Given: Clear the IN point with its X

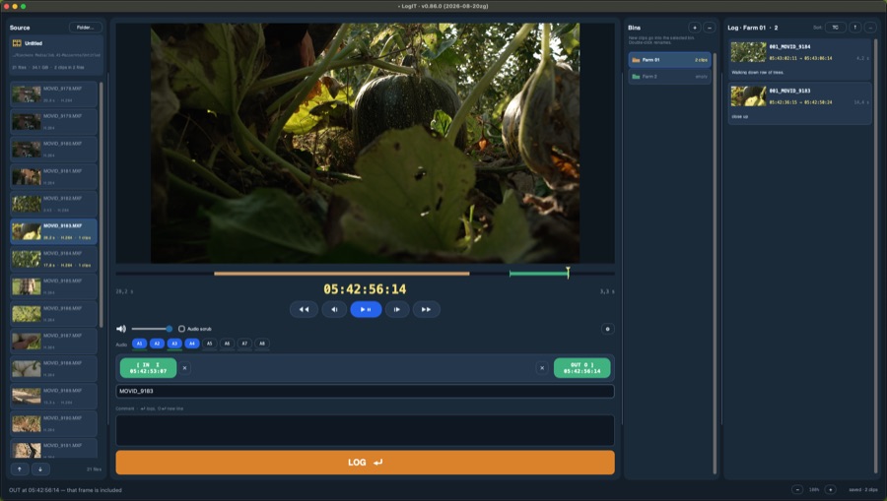Looking at the screenshot, I should pos(184,368).
